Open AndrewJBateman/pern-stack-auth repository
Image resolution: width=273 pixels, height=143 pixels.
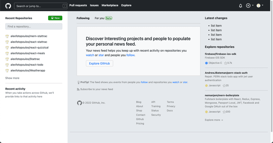click(226, 73)
